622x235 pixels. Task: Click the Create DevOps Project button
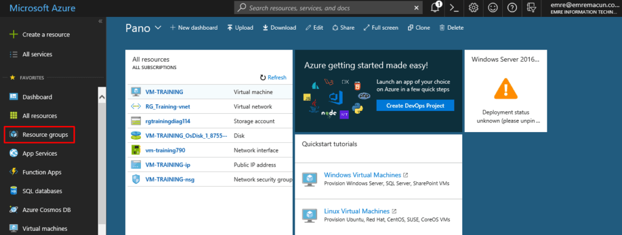pyautogui.click(x=415, y=105)
